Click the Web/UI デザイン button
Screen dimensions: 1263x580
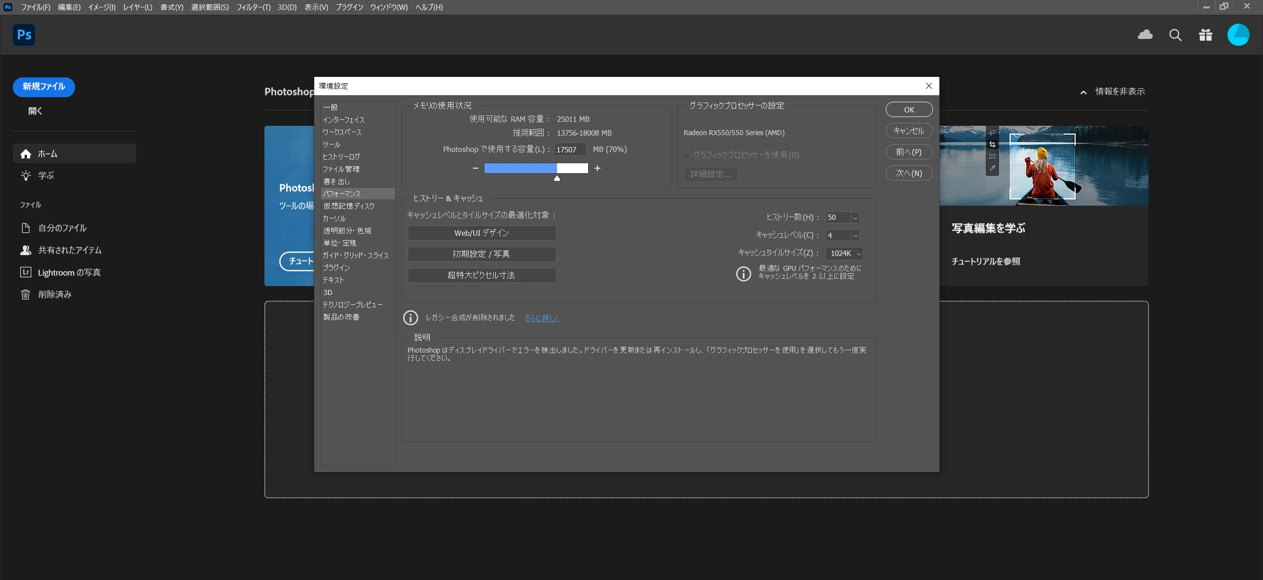click(482, 233)
